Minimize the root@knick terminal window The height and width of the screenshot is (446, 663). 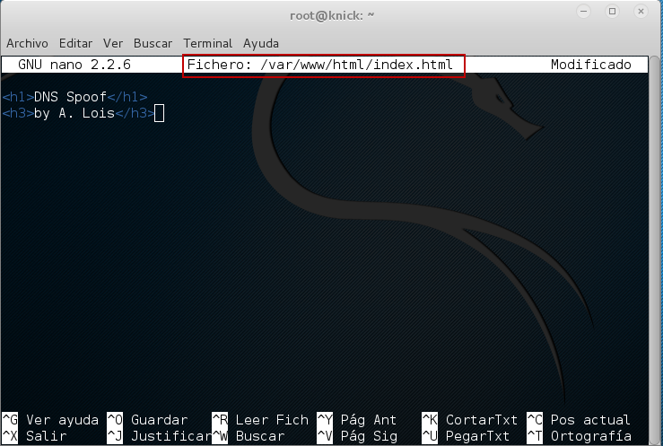pos(583,12)
